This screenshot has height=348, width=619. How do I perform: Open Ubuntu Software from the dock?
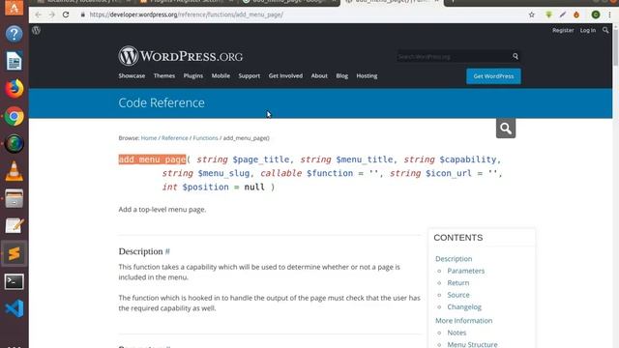tap(14, 7)
